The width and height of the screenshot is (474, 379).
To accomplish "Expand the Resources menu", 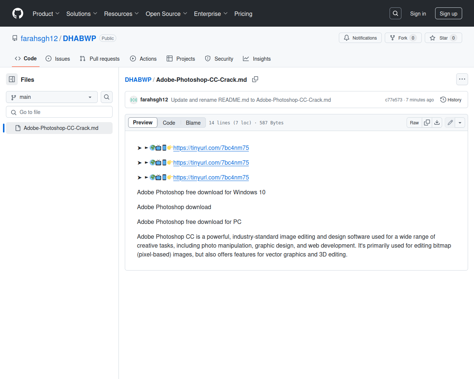I will [121, 14].
